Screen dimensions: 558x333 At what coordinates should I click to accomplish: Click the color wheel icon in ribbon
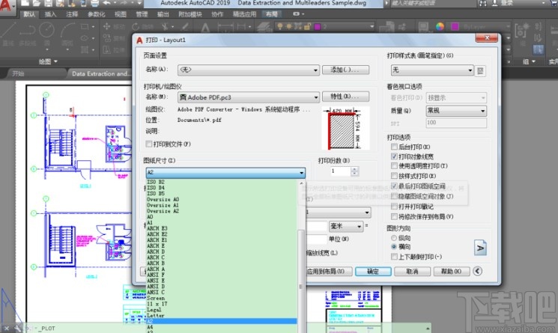440,27
